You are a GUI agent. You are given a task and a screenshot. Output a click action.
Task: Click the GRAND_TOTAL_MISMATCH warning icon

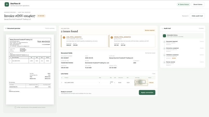112,38
